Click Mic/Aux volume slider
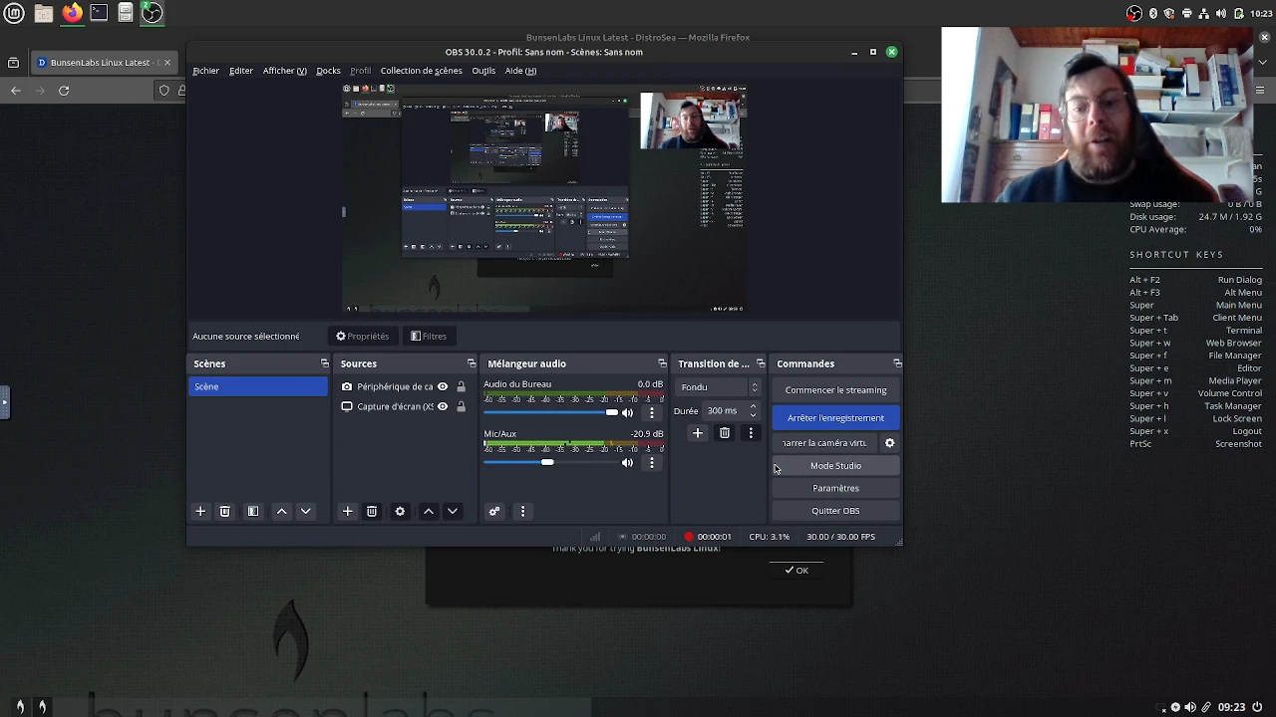 click(551, 462)
